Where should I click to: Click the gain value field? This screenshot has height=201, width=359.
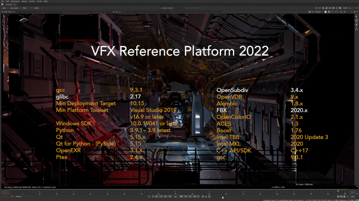coord(13,12)
